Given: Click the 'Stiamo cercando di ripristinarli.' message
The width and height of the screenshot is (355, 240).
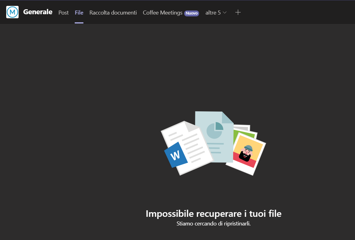Looking at the screenshot, I should (214, 224).
